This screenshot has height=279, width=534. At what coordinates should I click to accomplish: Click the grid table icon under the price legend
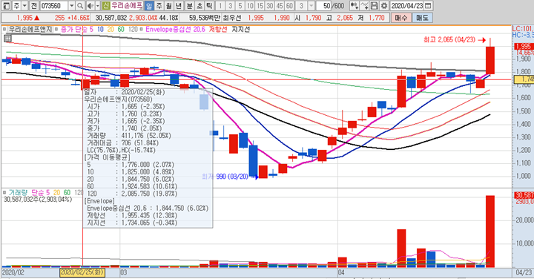[x=7, y=39]
